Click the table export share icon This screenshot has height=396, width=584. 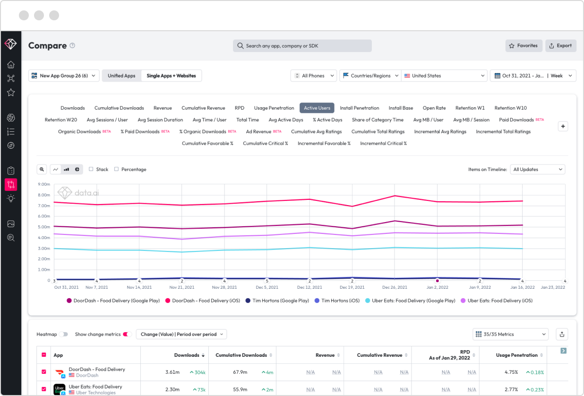(x=562, y=334)
